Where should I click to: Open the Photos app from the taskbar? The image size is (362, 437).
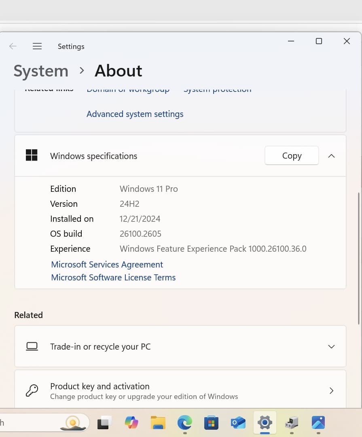[318, 423]
